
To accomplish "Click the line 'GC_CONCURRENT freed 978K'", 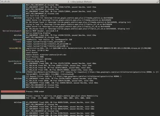I will [61, 35].
